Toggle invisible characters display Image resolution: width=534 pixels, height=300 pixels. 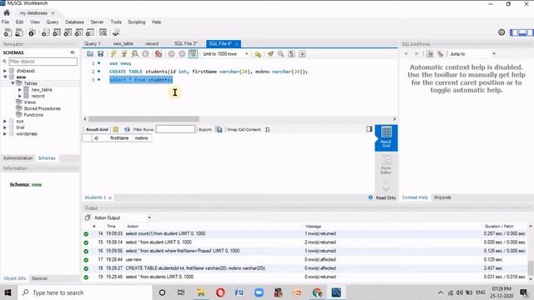[291, 53]
